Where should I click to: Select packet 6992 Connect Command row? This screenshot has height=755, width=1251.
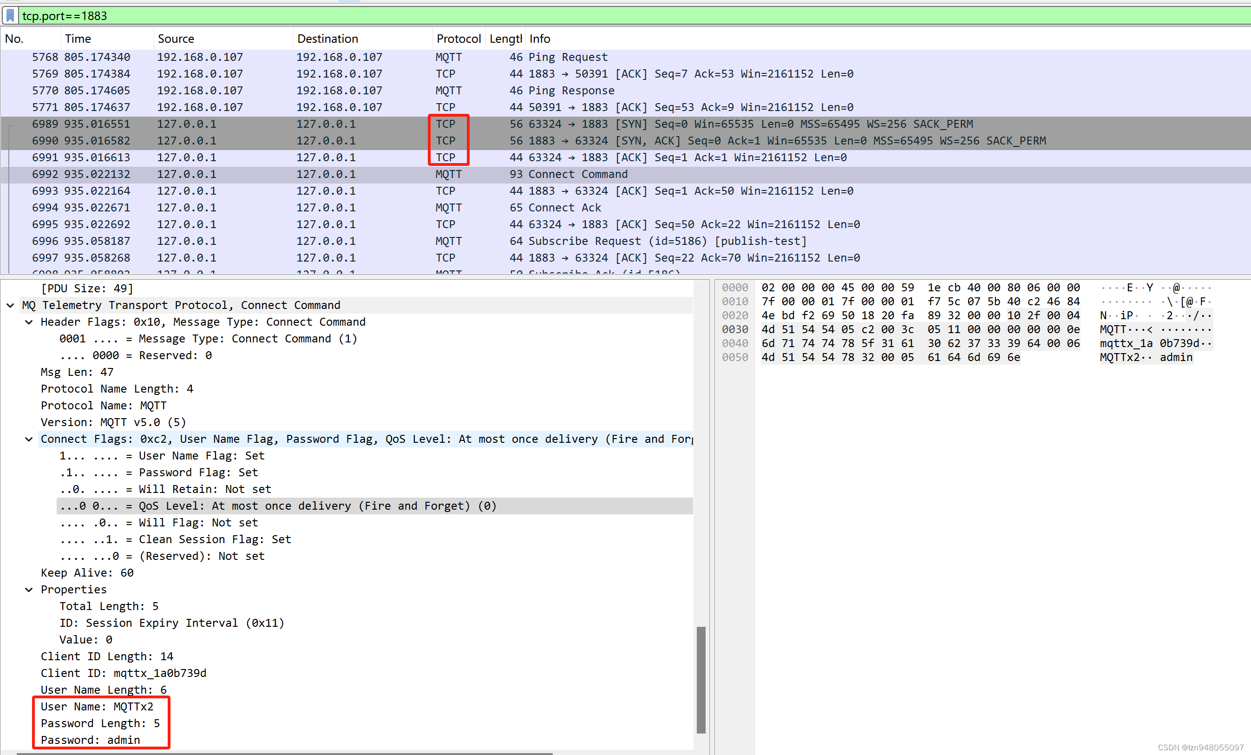[x=578, y=174]
